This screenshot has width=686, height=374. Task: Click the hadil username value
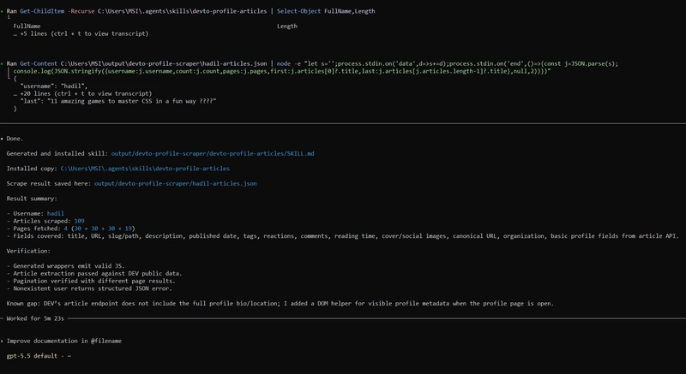click(56, 213)
